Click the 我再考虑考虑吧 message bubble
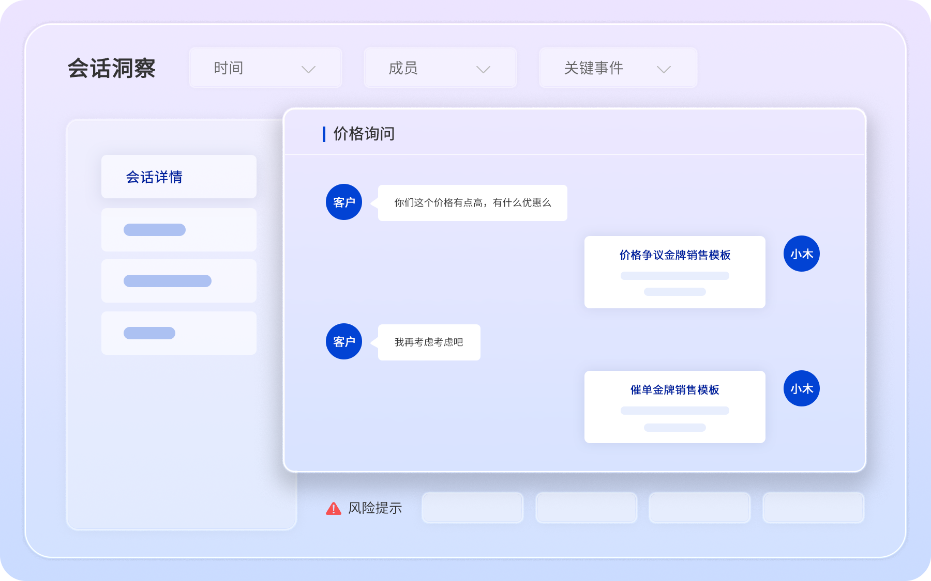Viewport: 931px width, 581px height. pos(429,342)
